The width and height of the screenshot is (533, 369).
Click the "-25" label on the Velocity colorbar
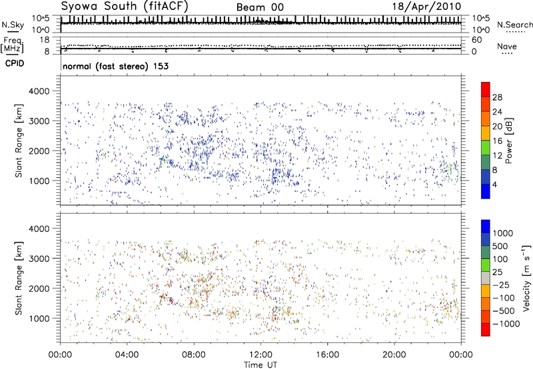[x=500, y=284]
